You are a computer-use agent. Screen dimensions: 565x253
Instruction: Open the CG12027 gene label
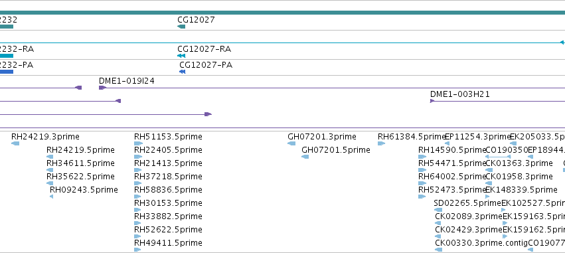(196, 20)
